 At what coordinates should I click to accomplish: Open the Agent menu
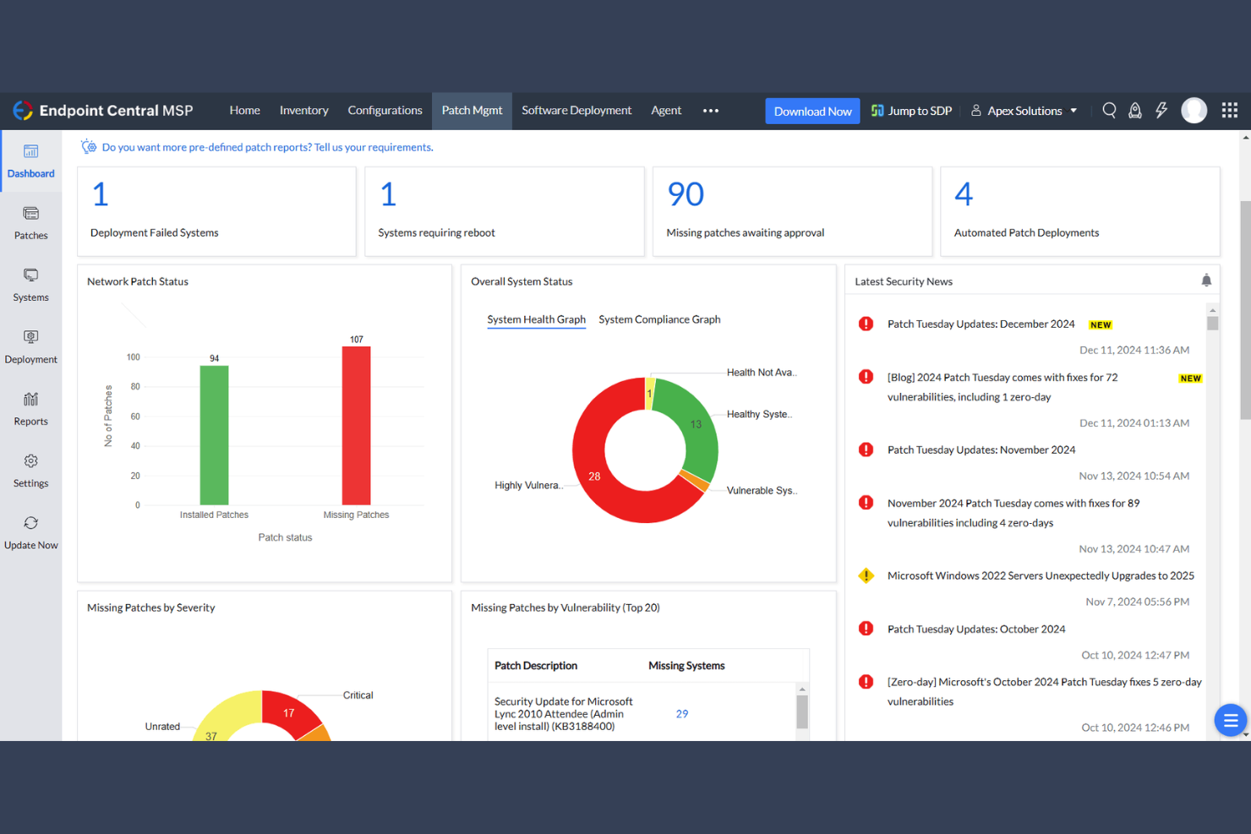point(666,111)
